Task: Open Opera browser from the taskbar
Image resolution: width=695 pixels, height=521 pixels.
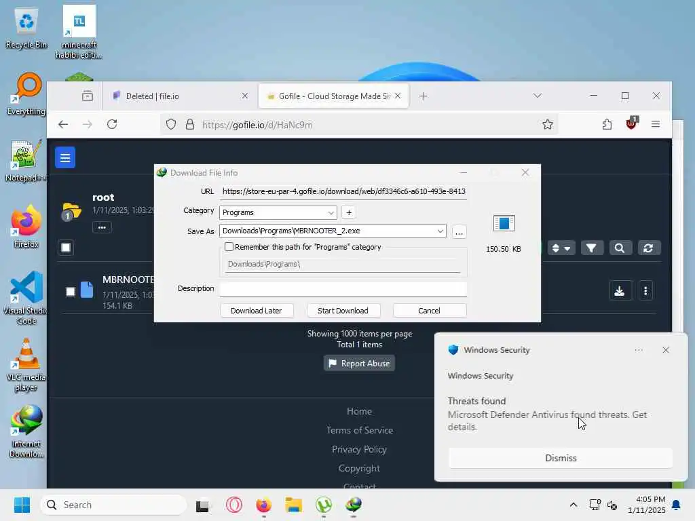Action: coord(234,505)
